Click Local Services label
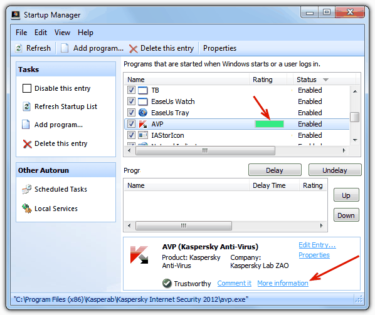Screen dimensions: 375x315 click(x=56, y=209)
